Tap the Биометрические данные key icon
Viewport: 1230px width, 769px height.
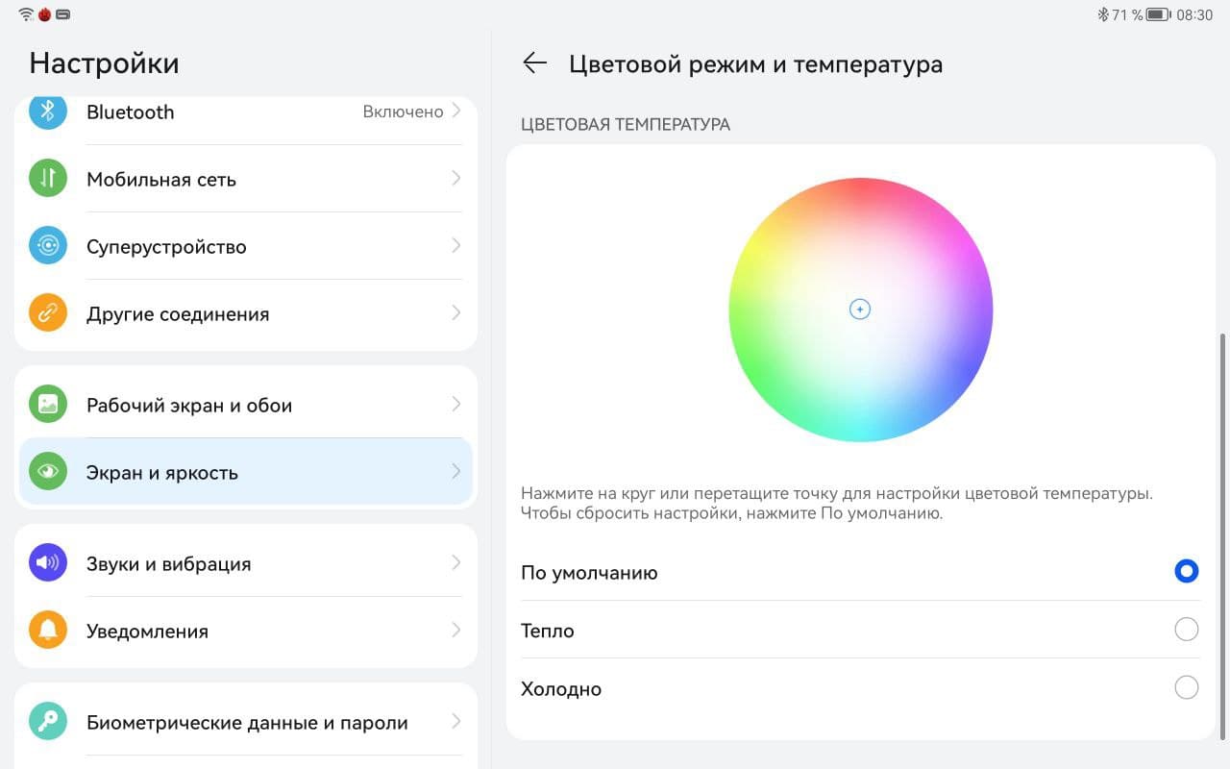click(48, 722)
